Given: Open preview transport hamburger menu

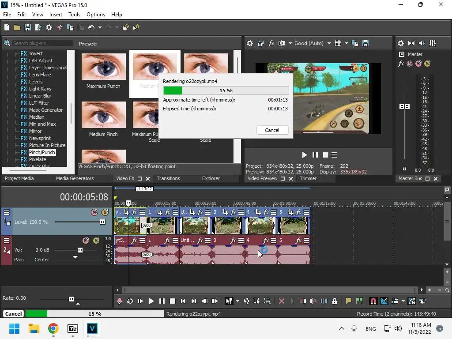Looking at the screenshot, I should click(334, 155).
